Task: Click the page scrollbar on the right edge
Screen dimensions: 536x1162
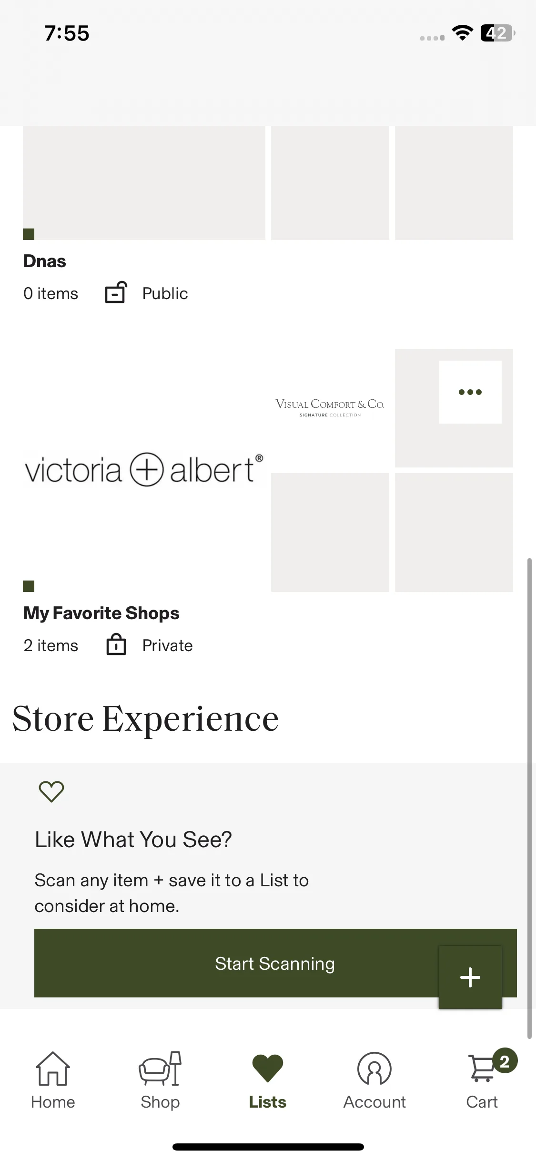Action: coord(529,798)
